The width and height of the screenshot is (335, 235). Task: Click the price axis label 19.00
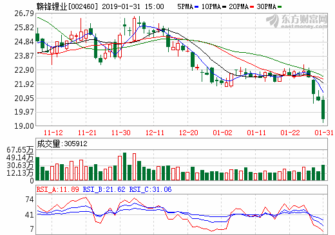pos(24,126)
